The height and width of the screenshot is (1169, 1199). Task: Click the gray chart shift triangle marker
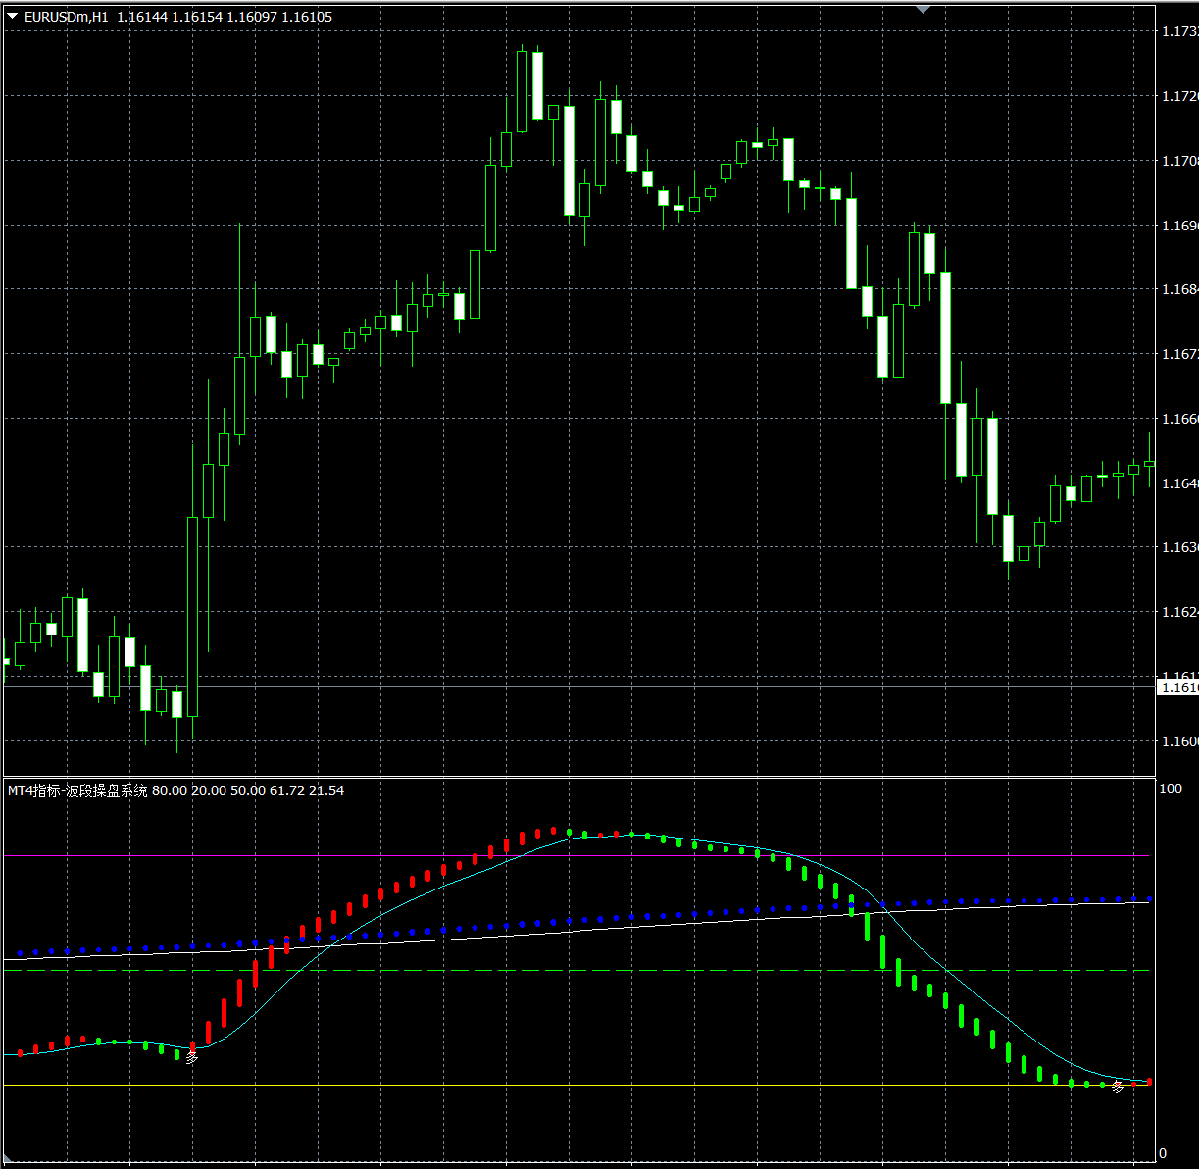[x=922, y=9]
